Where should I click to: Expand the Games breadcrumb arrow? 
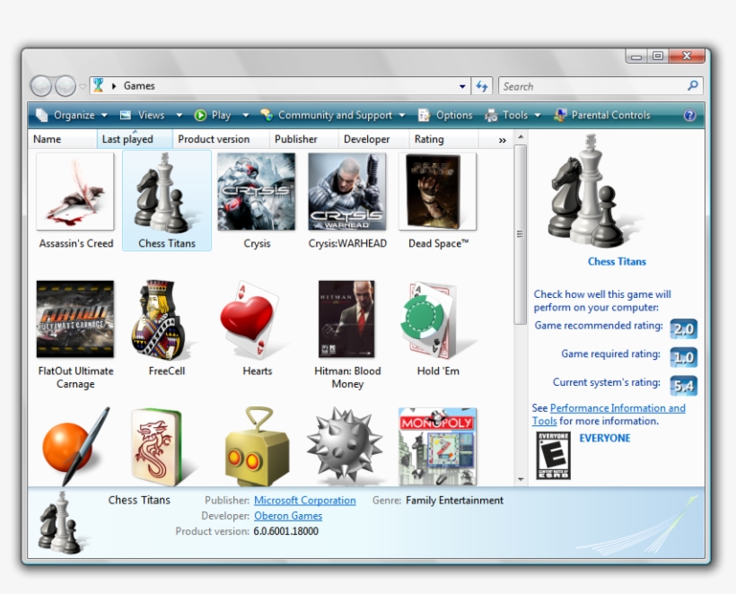click(x=114, y=86)
